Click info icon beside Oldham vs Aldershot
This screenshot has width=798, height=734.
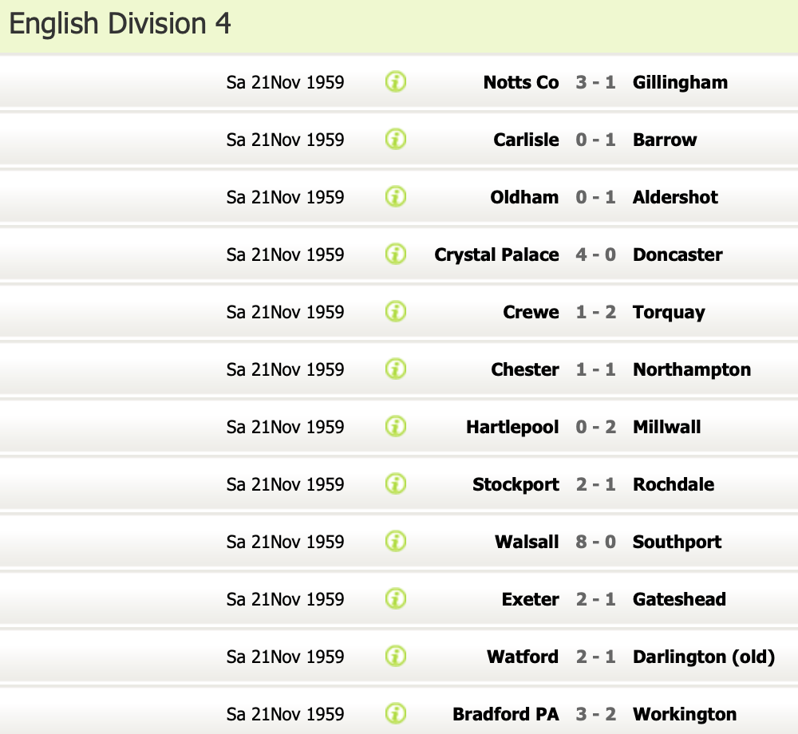tap(396, 196)
